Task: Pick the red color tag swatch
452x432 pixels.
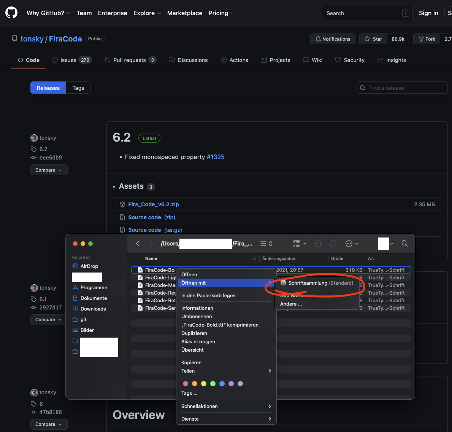Action: click(186, 384)
